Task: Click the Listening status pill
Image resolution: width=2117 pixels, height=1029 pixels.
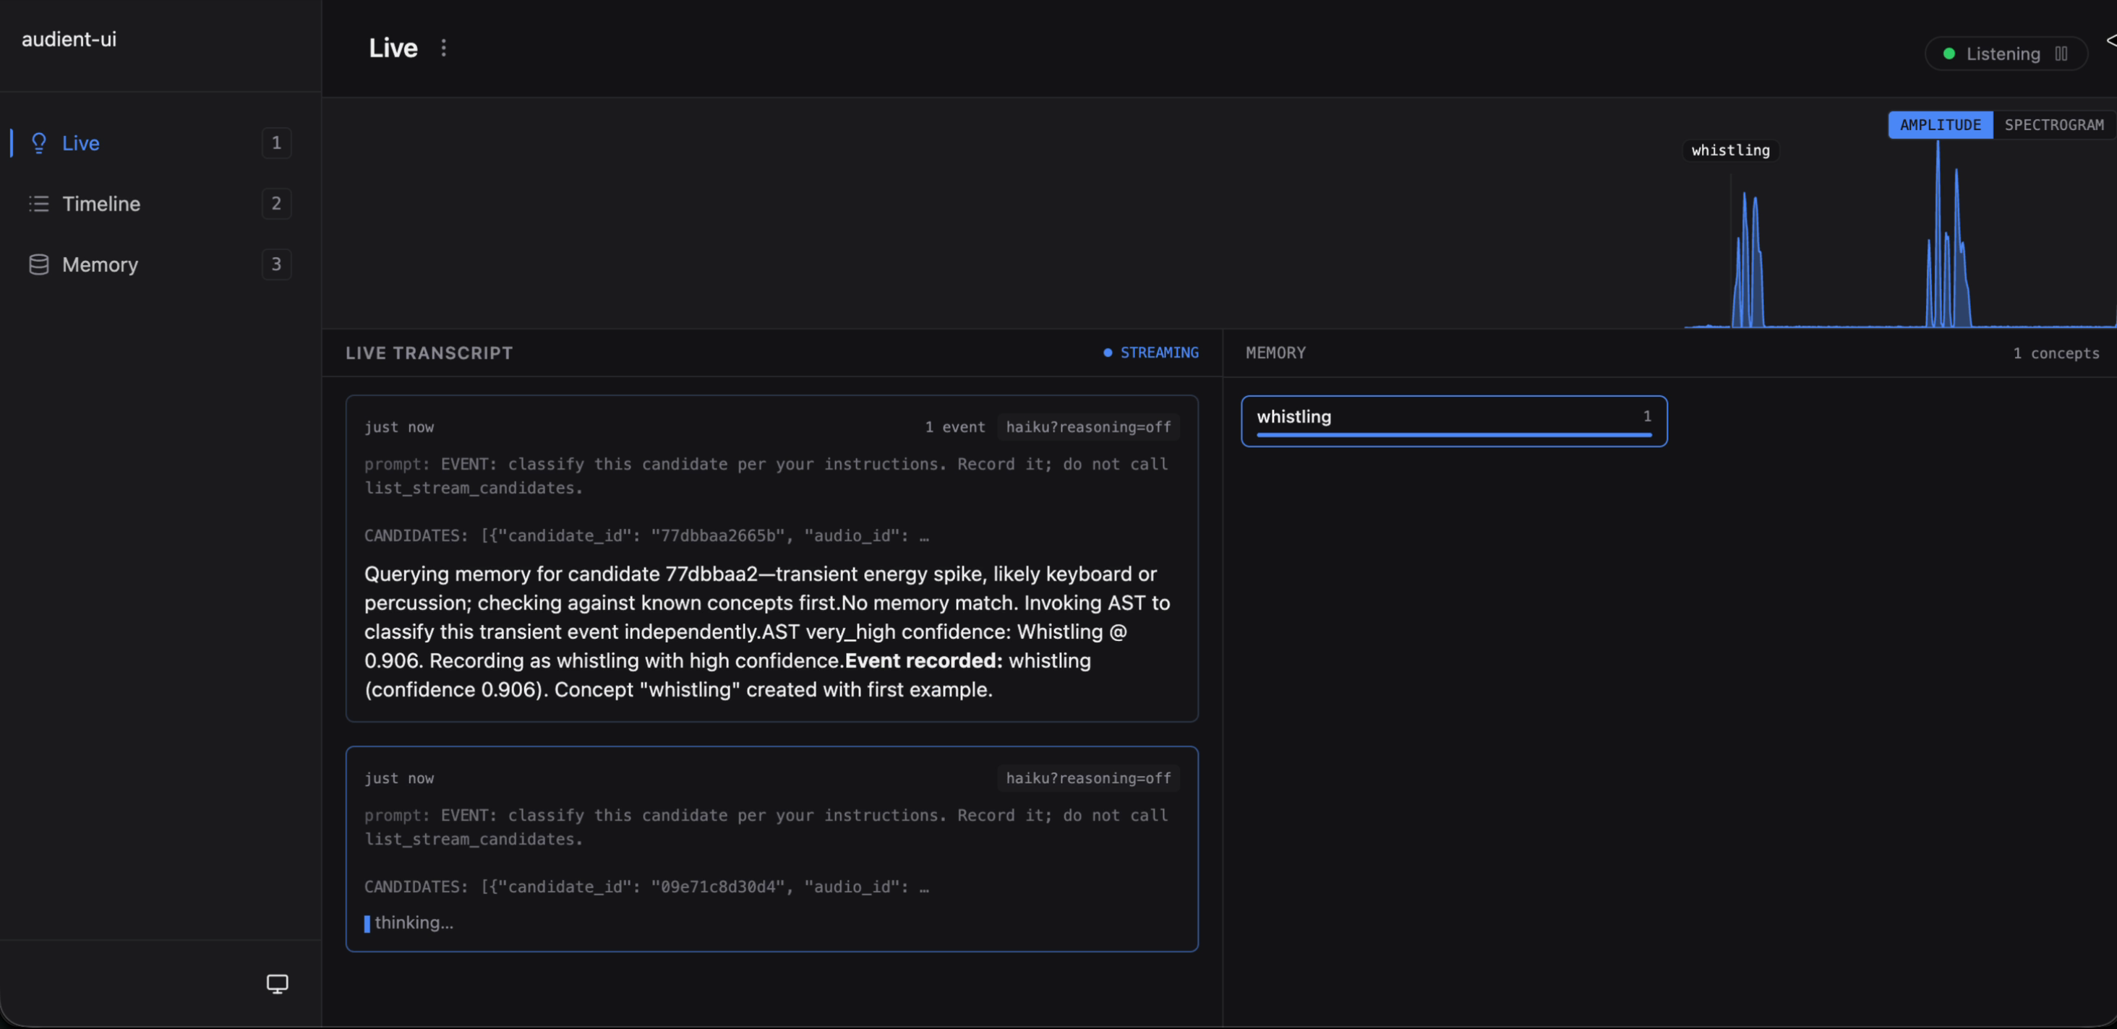Action: click(x=2006, y=54)
